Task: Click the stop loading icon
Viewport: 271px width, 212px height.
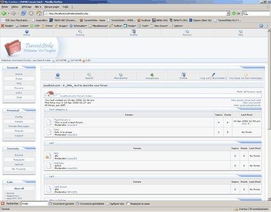Action: [x=31, y=13]
